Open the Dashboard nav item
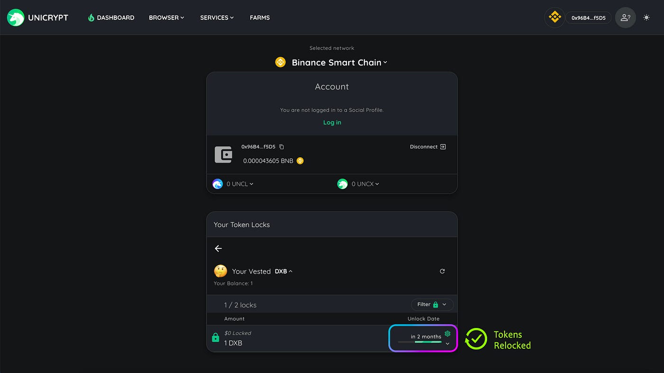 [x=111, y=18]
